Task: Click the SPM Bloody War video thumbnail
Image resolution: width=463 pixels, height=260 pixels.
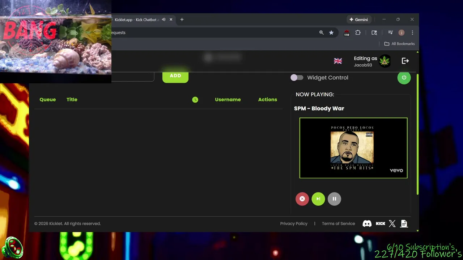Action: click(353, 148)
